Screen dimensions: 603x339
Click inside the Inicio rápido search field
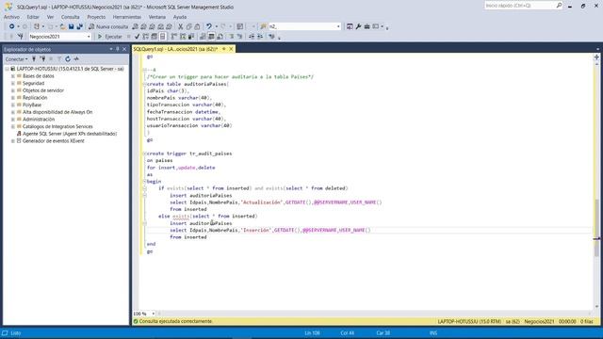(x=519, y=6)
